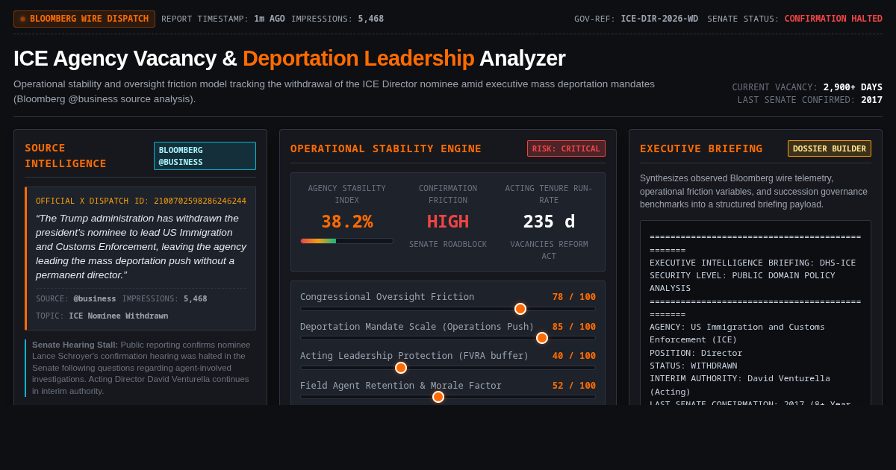
Task: Click the Agency Stability Index progress bar
Action: (346, 241)
